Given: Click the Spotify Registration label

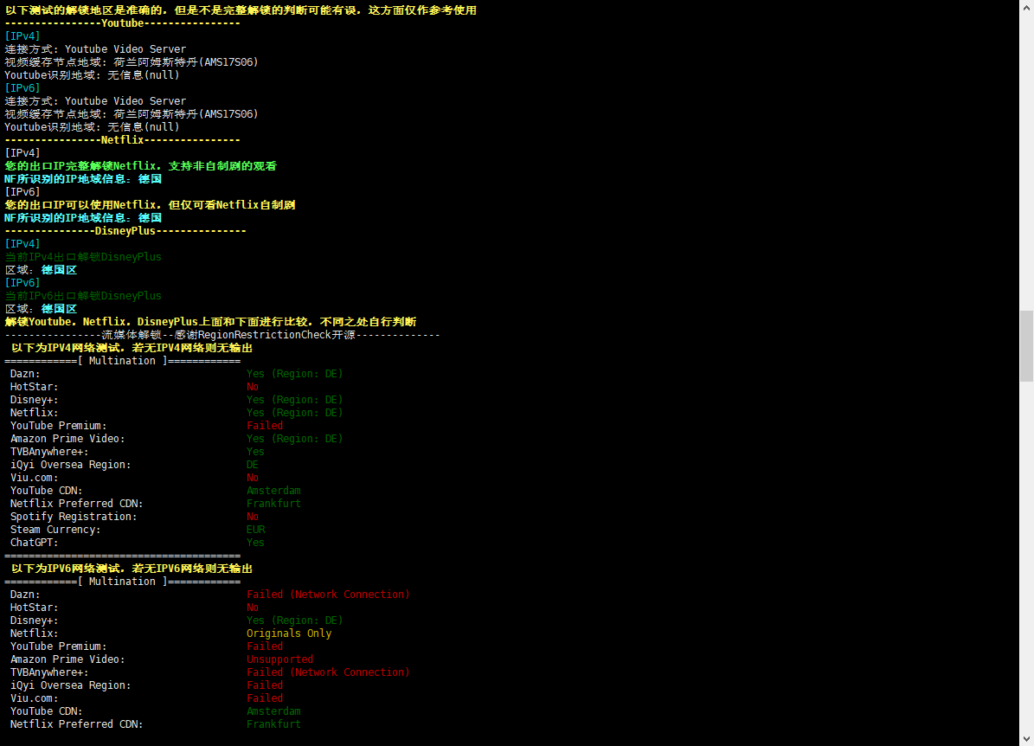Looking at the screenshot, I should tap(74, 517).
